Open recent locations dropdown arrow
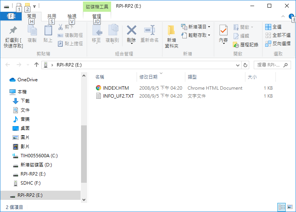This screenshot has height=212, width=296. point(28,65)
